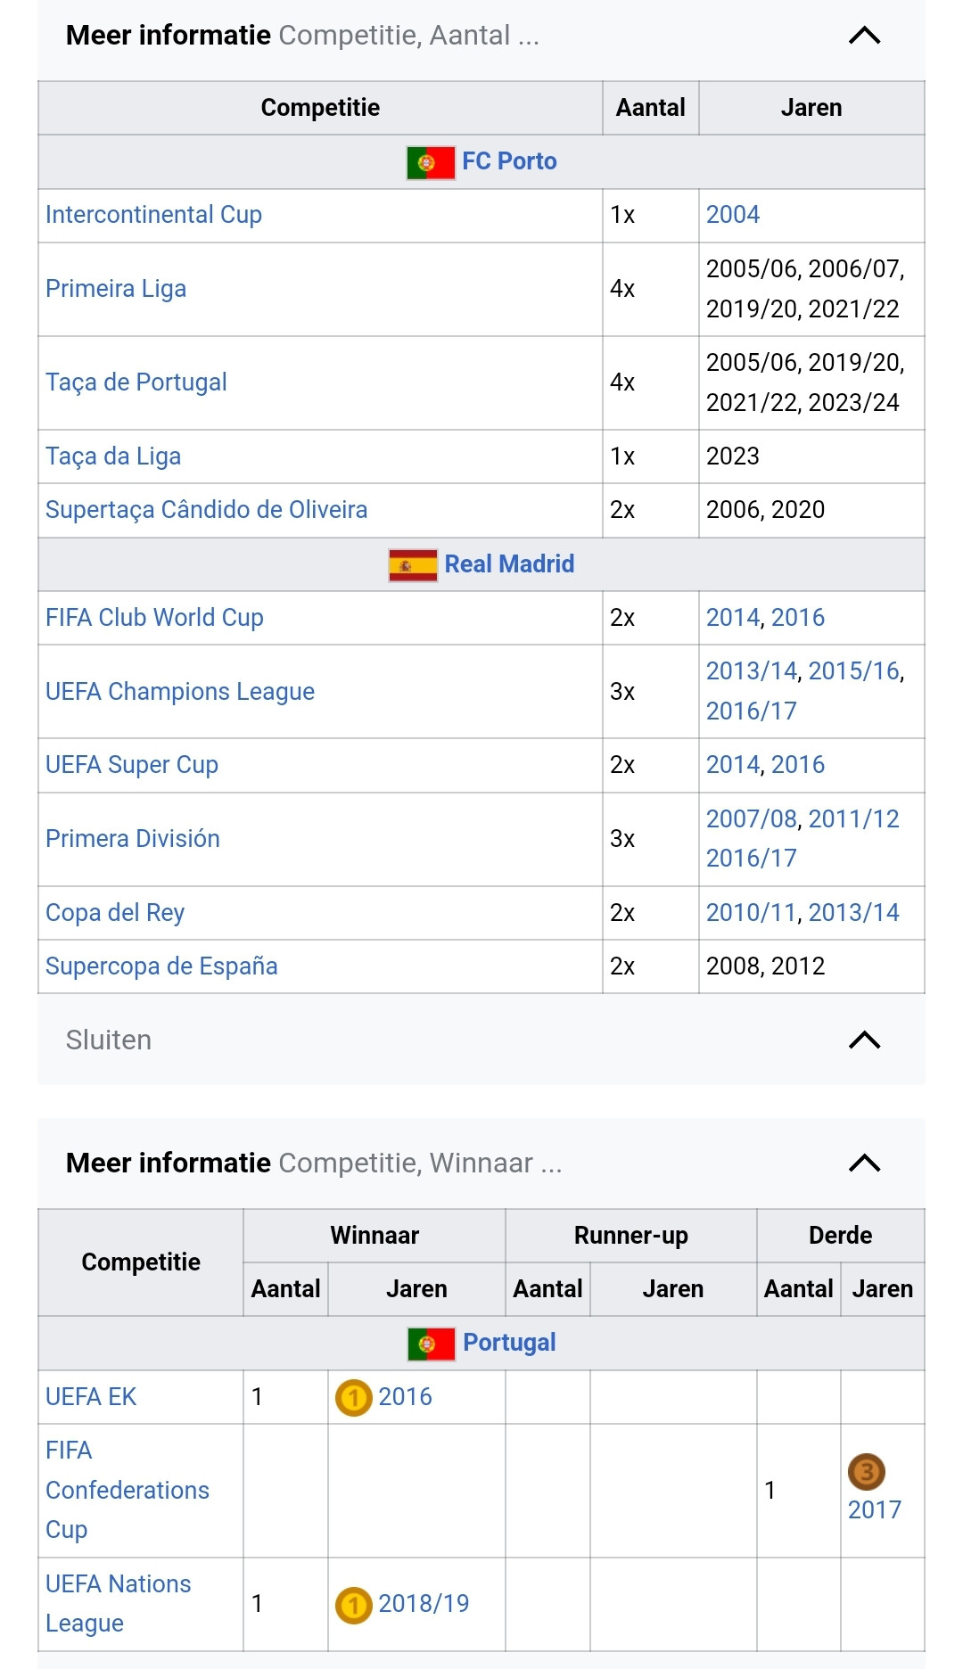Click the gold medal icon next to 2018/19
Screen dimensions: 963x1669
353,1605
